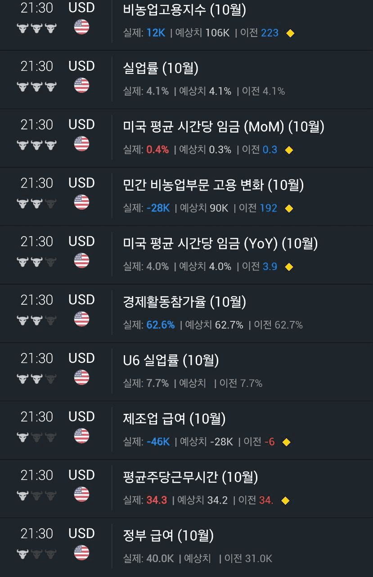Tap the yellow diamond next to 이전 3.9
The width and height of the screenshot is (373, 577).
289,267
